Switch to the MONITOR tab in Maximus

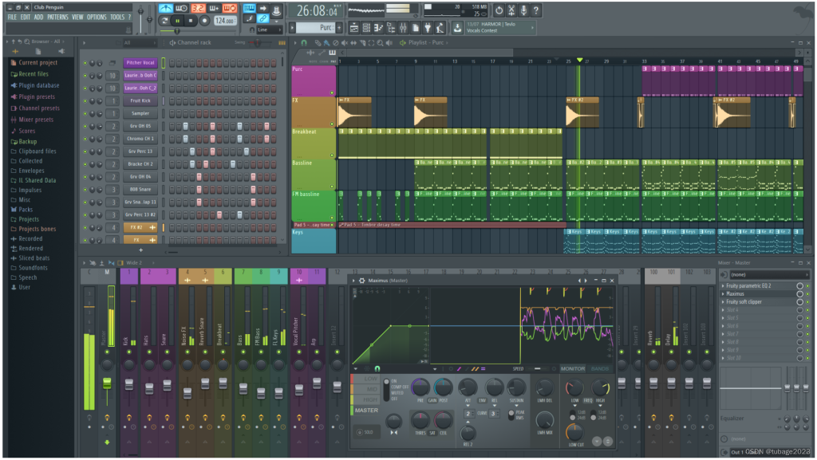(573, 369)
